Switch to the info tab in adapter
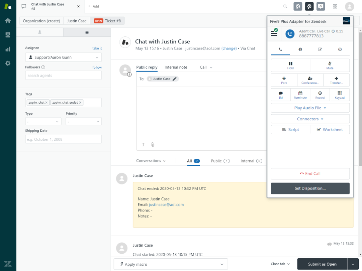The height and width of the screenshot is (271, 362). [300, 49]
